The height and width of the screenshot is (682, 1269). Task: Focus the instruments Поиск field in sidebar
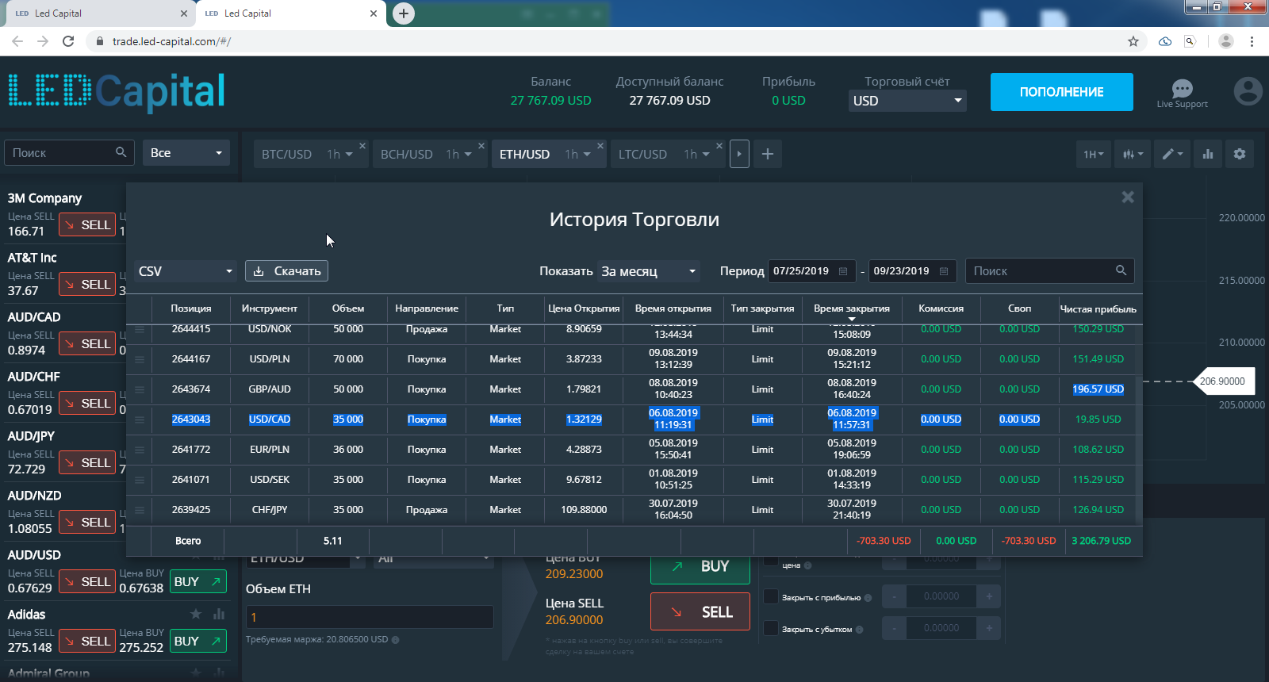click(70, 152)
